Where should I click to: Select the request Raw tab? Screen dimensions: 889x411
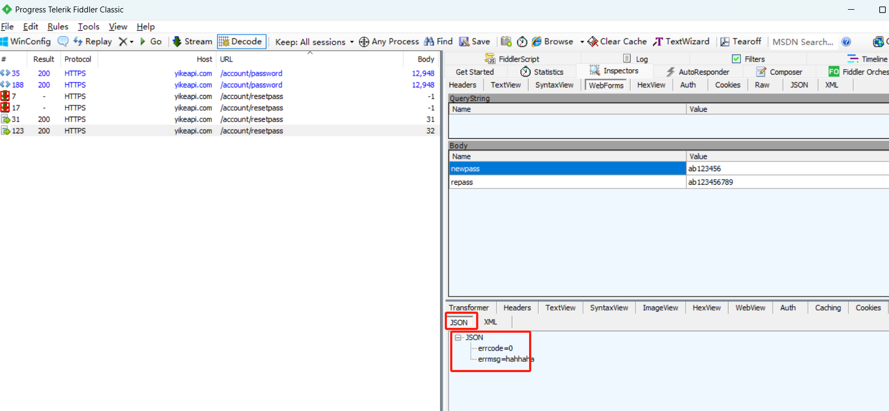tap(762, 85)
